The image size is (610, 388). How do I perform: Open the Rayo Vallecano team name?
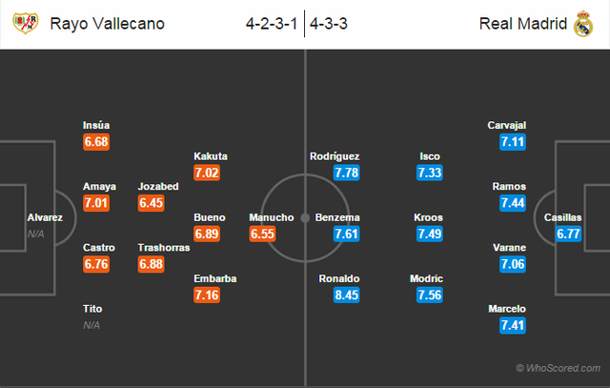point(108,24)
